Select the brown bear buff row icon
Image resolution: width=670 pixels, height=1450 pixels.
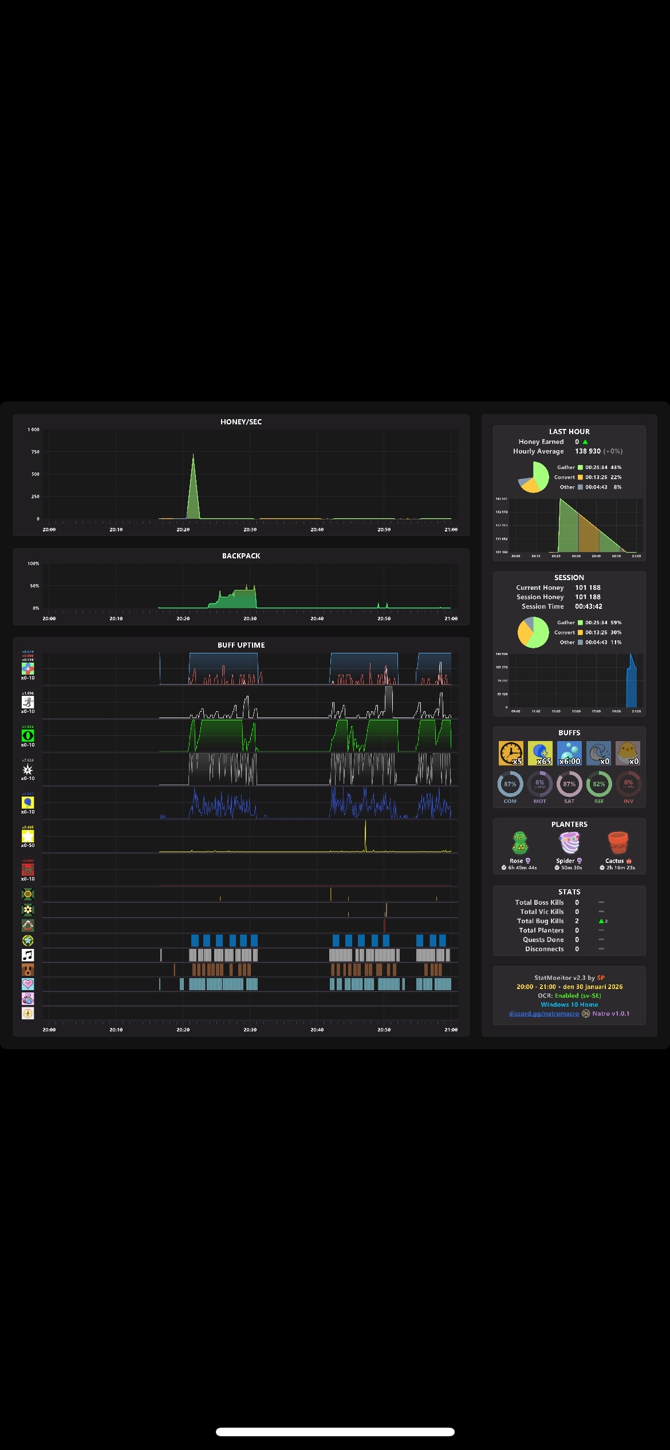pyautogui.click(x=27, y=970)
